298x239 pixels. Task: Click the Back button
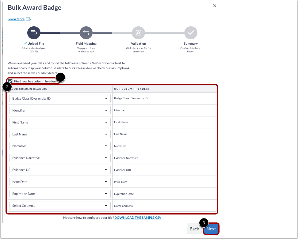[x=194, y=229]
